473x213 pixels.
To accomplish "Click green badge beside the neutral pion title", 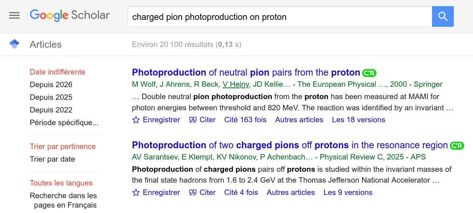I will [369, 73].
